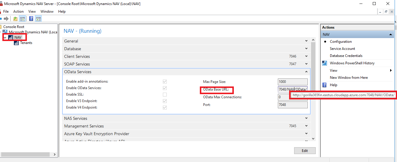Click the Help icon in Actions pane
This screenshot has height=162, width=397.
click(325, 85)
